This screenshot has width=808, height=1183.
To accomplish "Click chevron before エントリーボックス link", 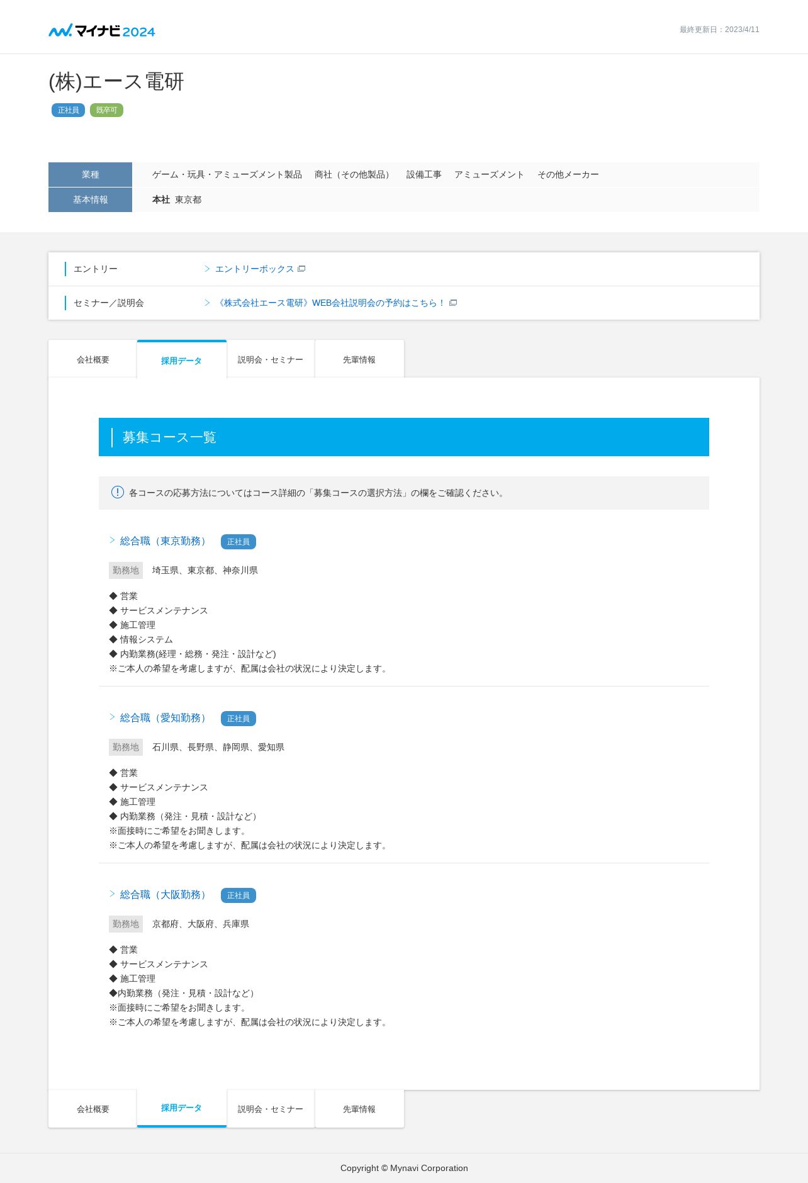I will (207, 269).
